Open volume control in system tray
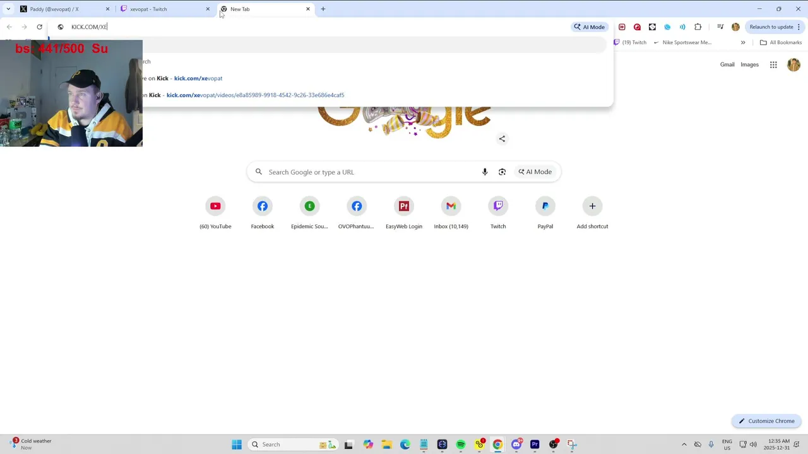Image resolution: width=808 pixels, height=454 pixels. (x=753, y=445)
